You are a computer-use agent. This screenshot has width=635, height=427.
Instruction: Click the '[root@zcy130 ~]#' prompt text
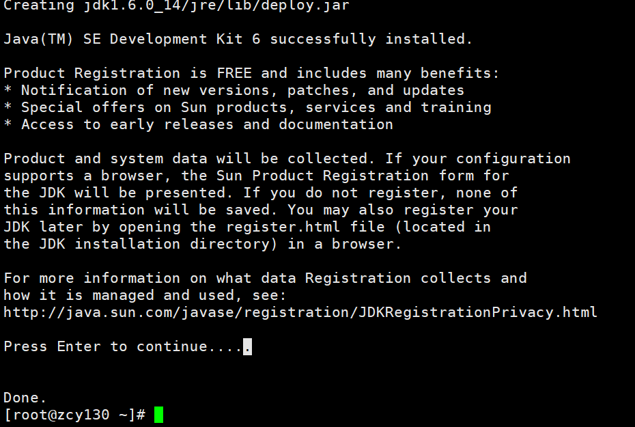click(x=74, y=415)
